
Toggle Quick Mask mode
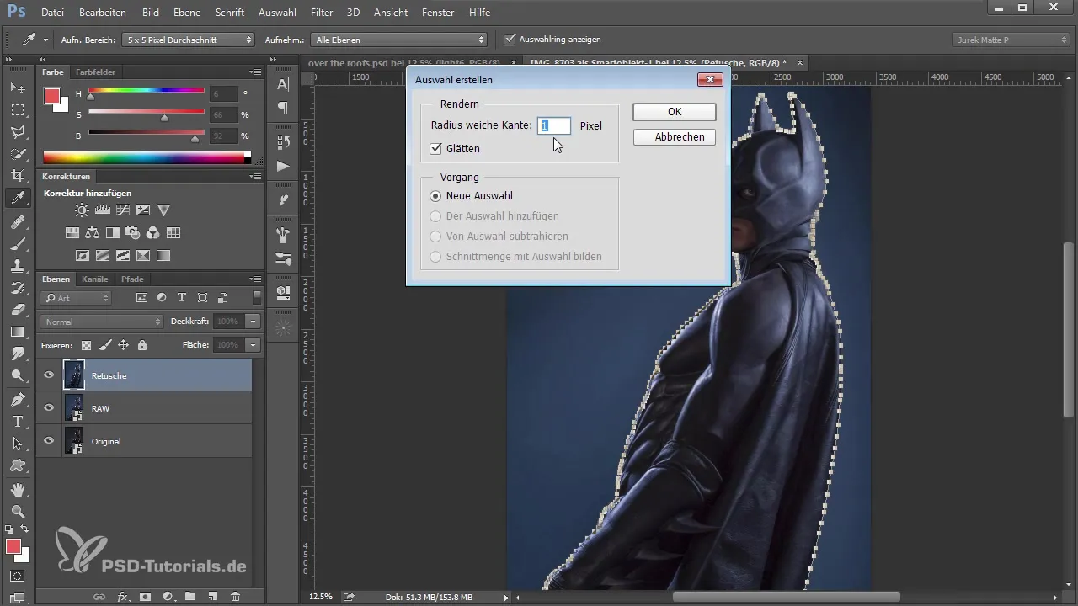(x=17, y=577)
